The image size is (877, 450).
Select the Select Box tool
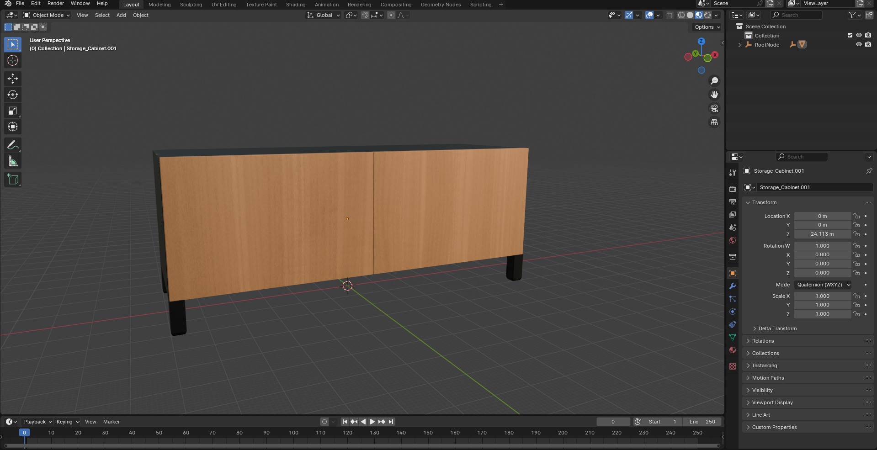click(13, 44)
